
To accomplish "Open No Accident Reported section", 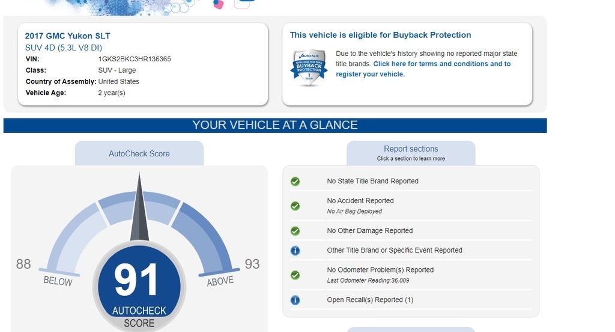I will [x=360, y=201].
